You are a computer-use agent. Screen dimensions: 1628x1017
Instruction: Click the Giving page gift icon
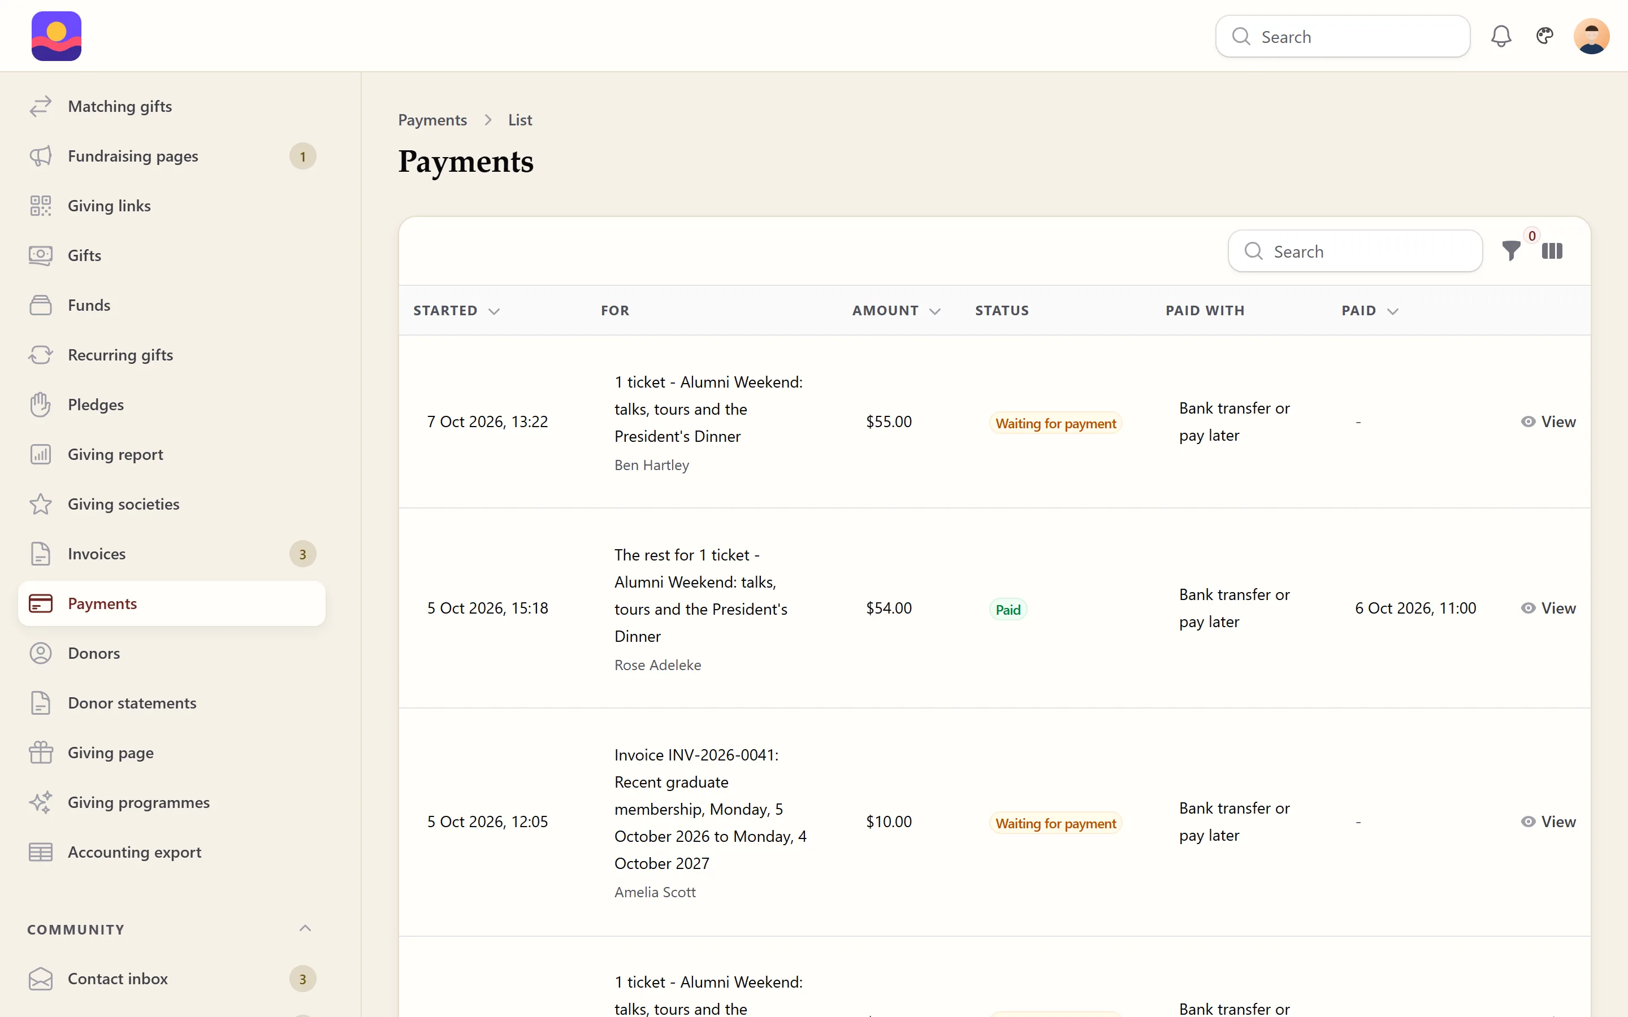pos(40,753)
